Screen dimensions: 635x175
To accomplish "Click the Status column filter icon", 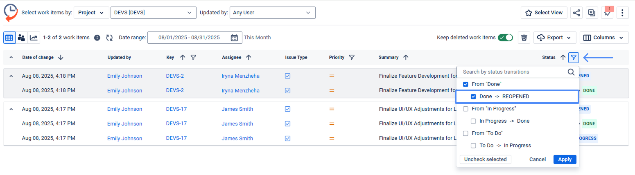I will tap(574, 57).
